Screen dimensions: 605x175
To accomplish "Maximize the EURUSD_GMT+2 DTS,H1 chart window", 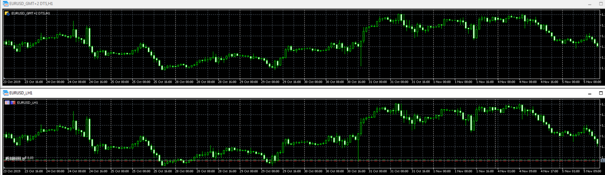I will pyautogui.click(x=601, y=3).
